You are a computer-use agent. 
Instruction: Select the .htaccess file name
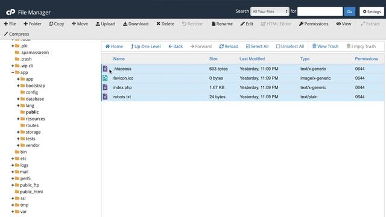tap(122, 69)
